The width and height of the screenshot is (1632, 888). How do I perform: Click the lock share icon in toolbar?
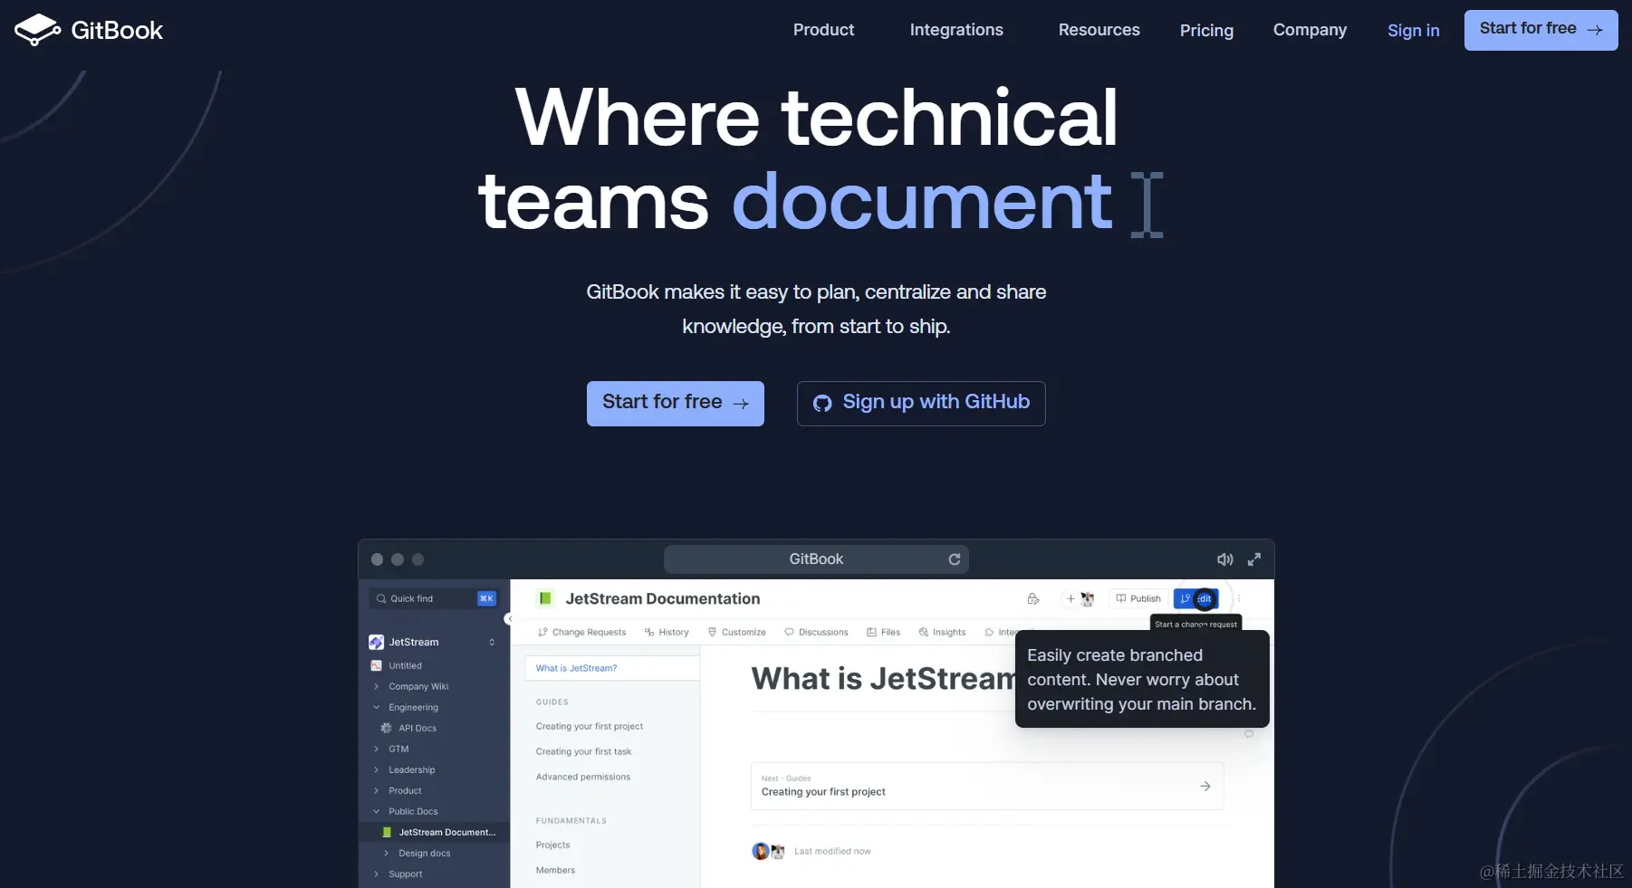(1033, 598)
